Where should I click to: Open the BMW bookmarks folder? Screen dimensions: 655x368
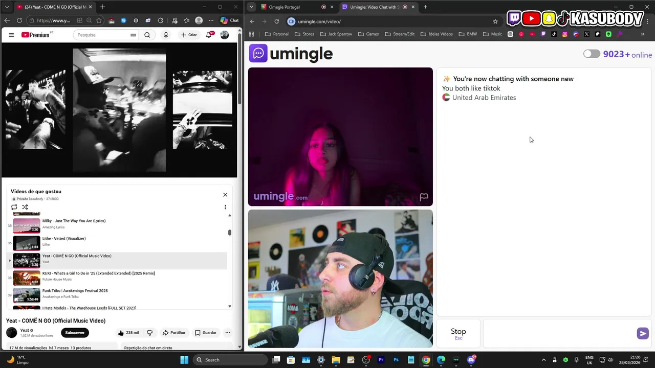(468, 34)
